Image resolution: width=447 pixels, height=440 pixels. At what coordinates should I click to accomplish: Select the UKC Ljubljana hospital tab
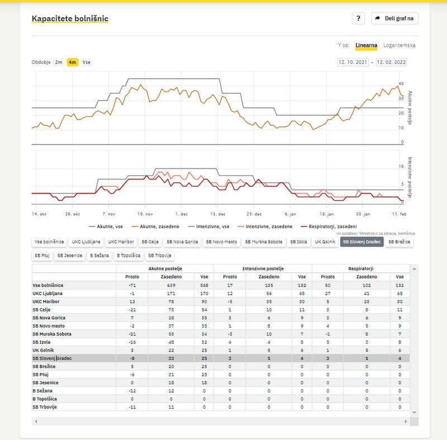pos(85,242)
